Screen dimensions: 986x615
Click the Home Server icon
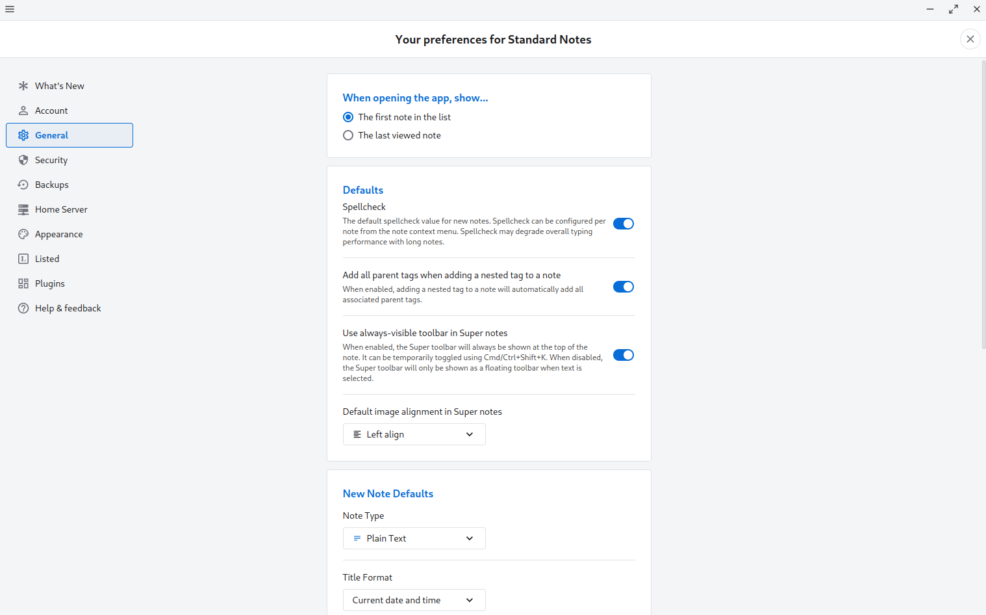coord(23,209)
